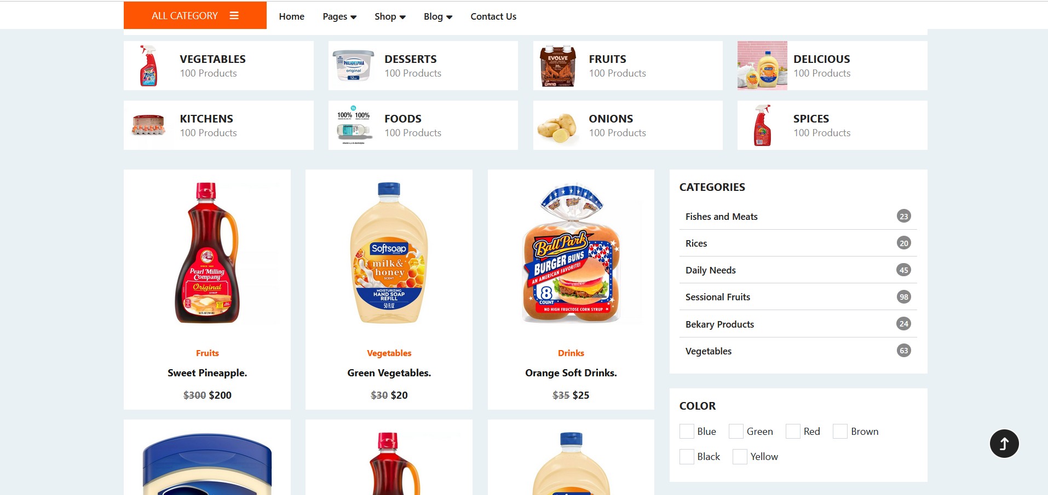Enable the Blue color checkbox
Viewport: 1048px width, 495px height.
687,432
